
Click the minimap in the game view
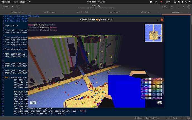click(x=153, y=33)
